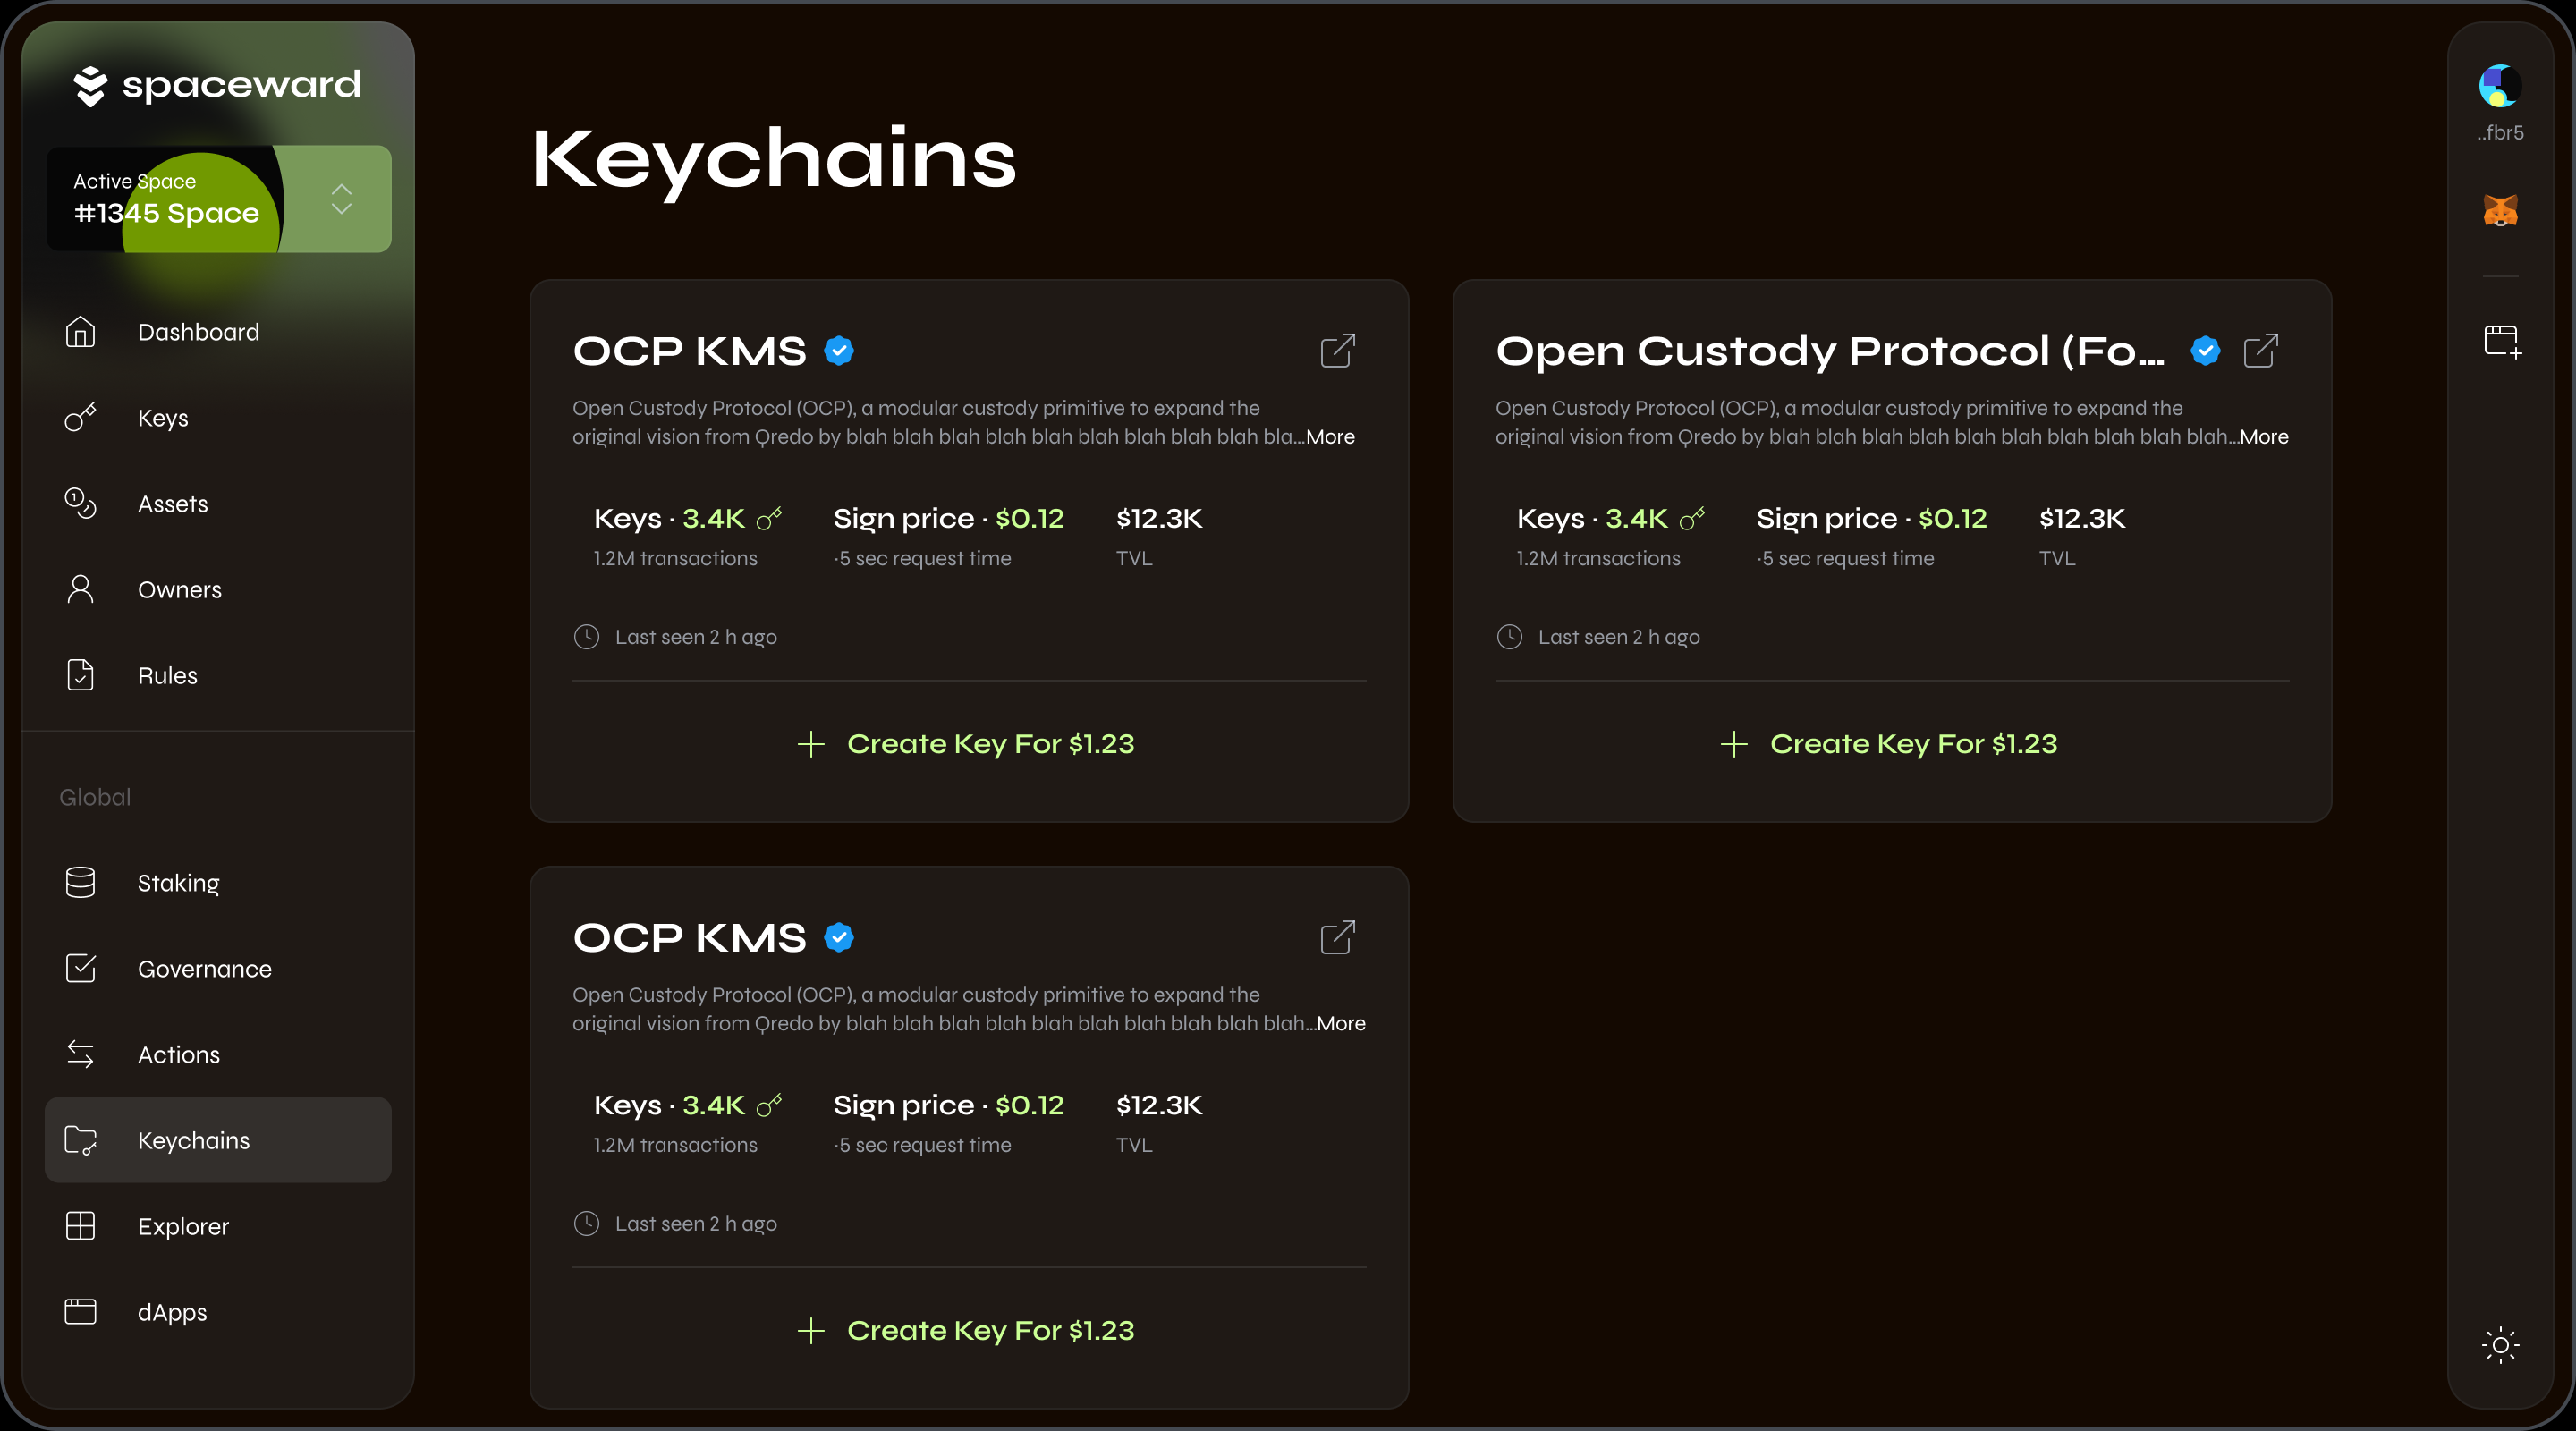Toggle the theme with the sun icon

coord(2500,1346)
